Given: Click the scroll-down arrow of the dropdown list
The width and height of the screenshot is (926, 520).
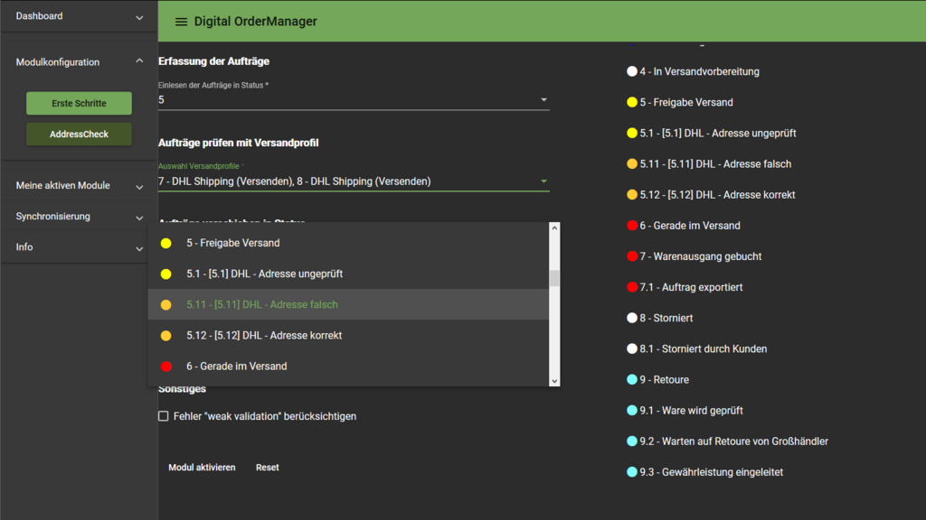Looking at the screenshot, I should point(554,381).
